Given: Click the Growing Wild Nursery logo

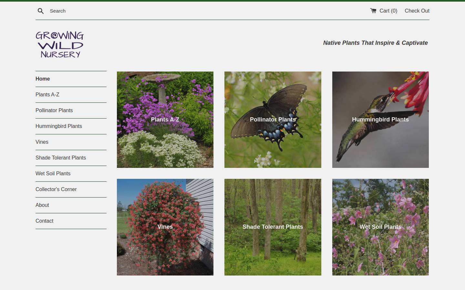Looking at the screenshot, I should tap(60, 44).
